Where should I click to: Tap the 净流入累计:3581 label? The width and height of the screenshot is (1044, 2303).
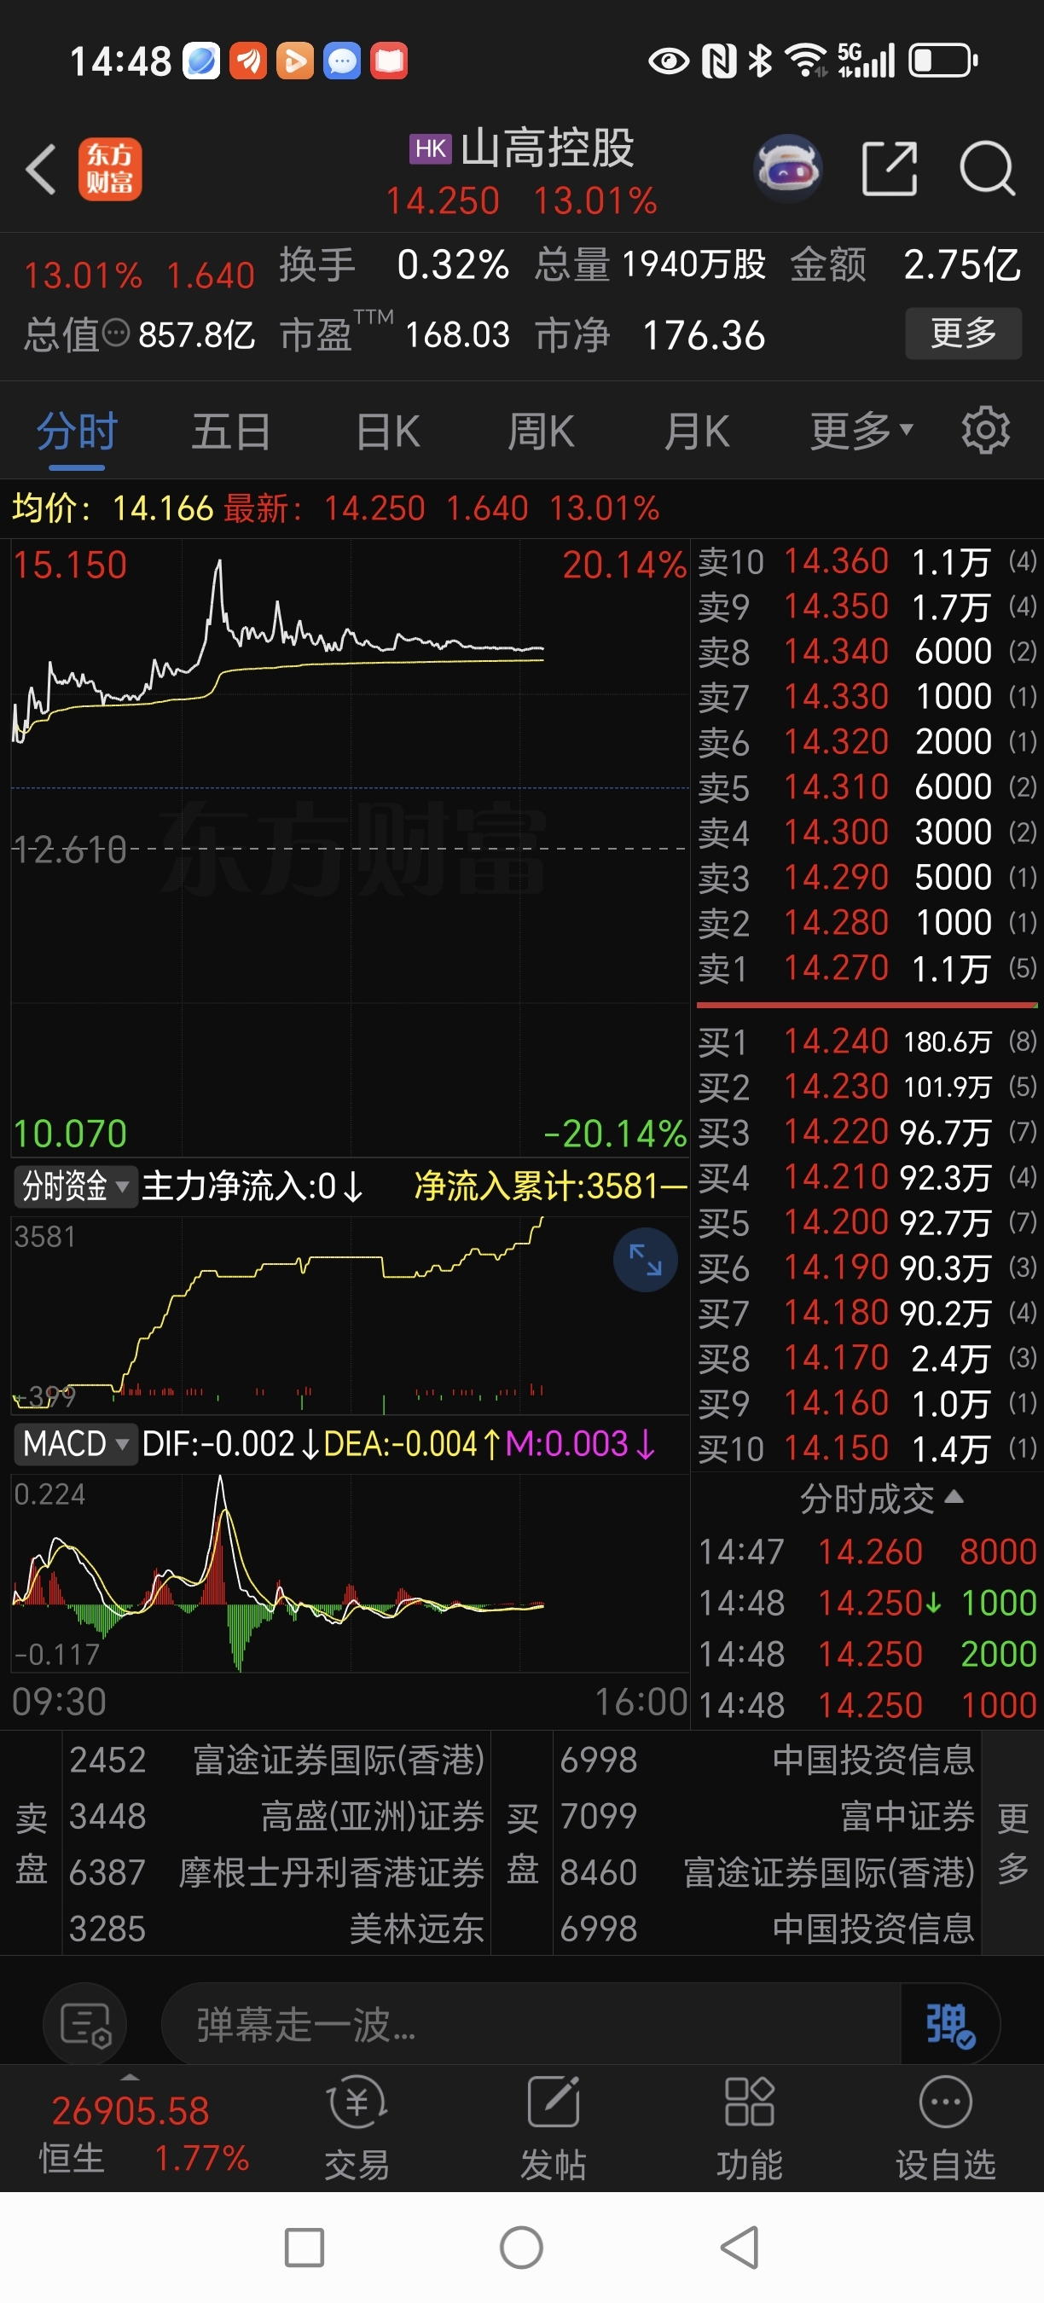pyautogui.click(x=549, y=1186)
